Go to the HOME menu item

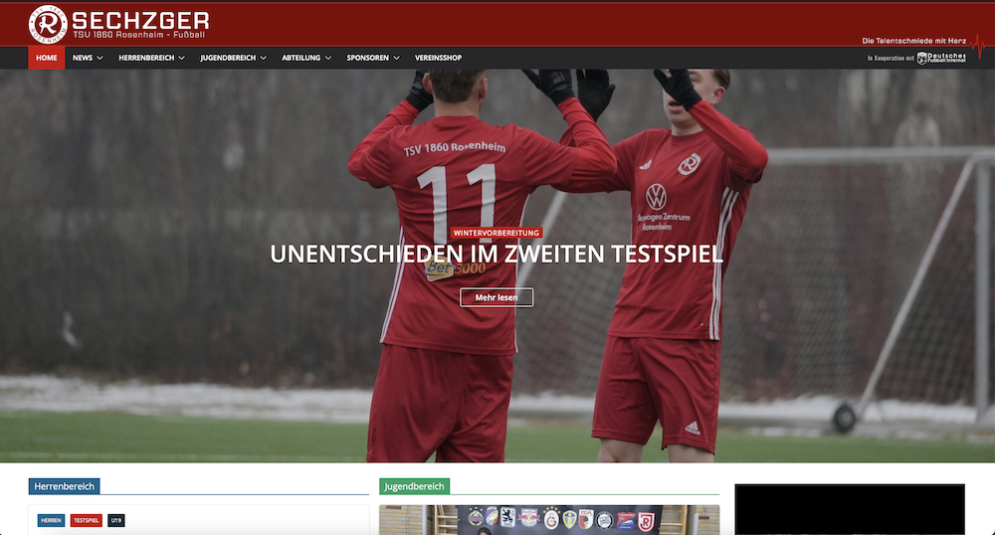[x=47, y=58]
